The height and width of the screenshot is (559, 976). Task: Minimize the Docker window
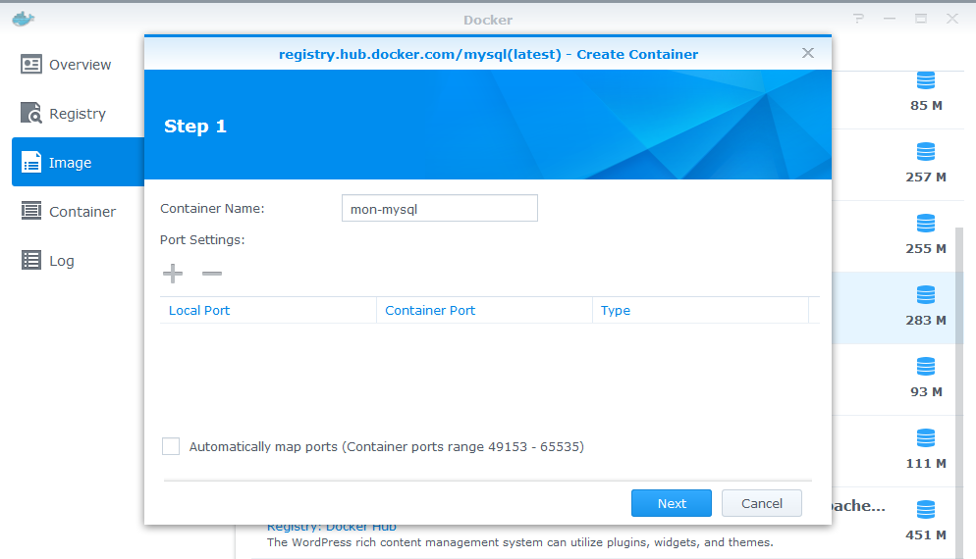click(x=890, y=19)
